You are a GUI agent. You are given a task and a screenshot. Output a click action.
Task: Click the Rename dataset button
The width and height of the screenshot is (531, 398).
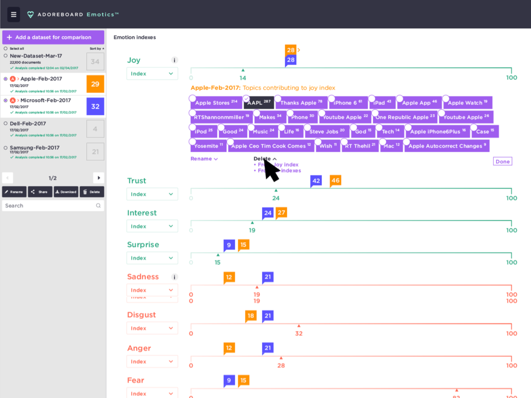[14, 192]
